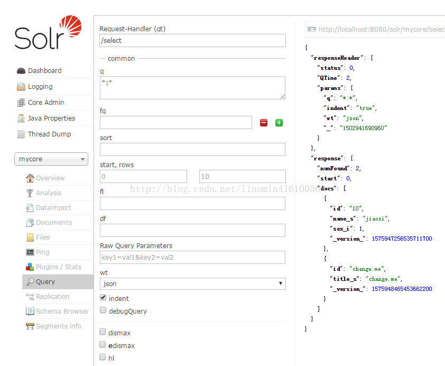Click the Analysis funnel icon
The width and height of the screenshot is (445, 366).
click(x=30, y=193)
